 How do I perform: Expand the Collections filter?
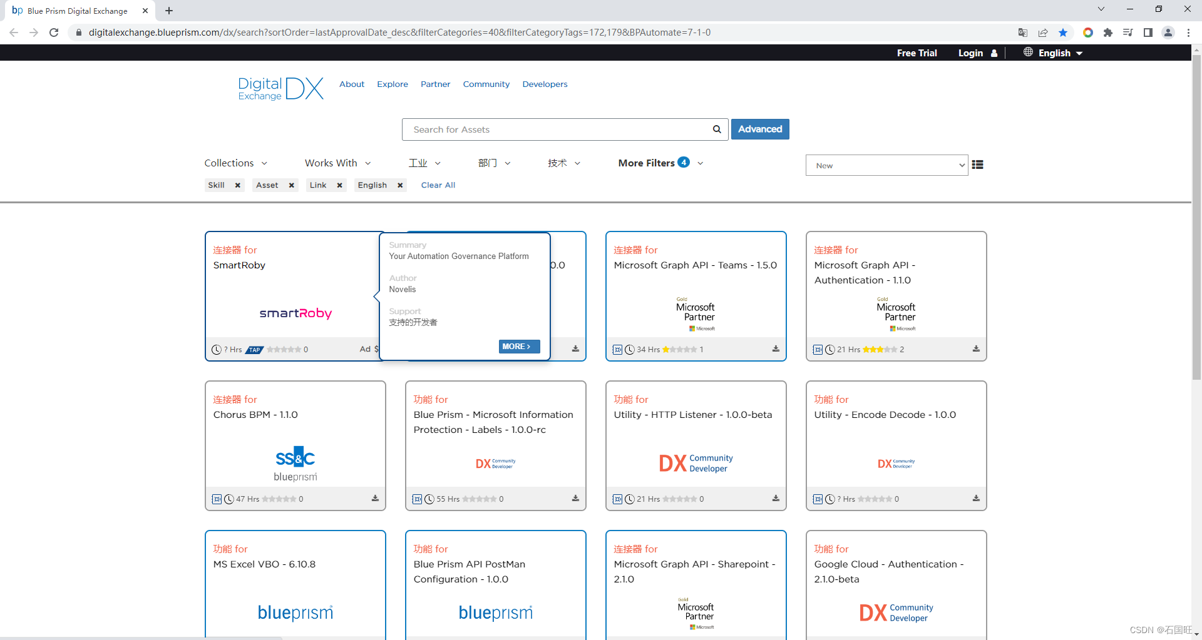tap(236, 163)
